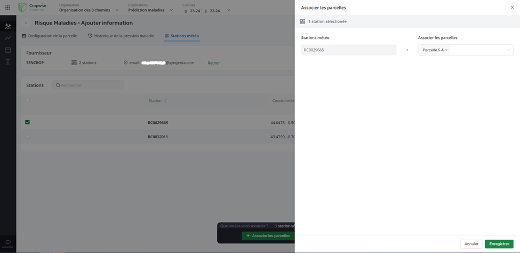Expand the Organisation des 3 chemins dropdown
The height and width of the screenshot is (253, 520).
click(x=117, y=10)
